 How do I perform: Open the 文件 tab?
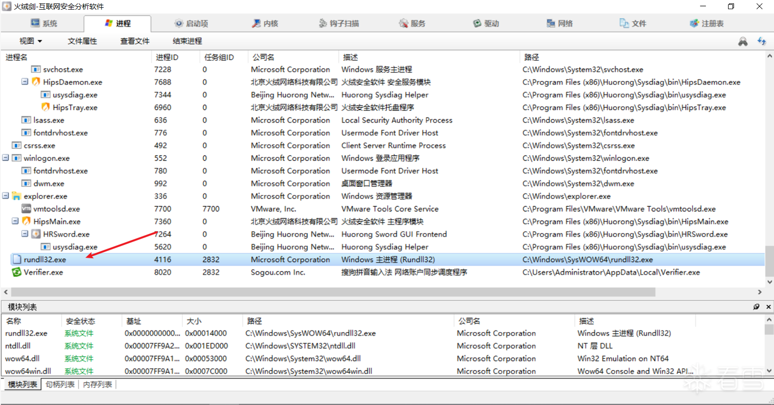pyautogui.click(x=634, y=23)
